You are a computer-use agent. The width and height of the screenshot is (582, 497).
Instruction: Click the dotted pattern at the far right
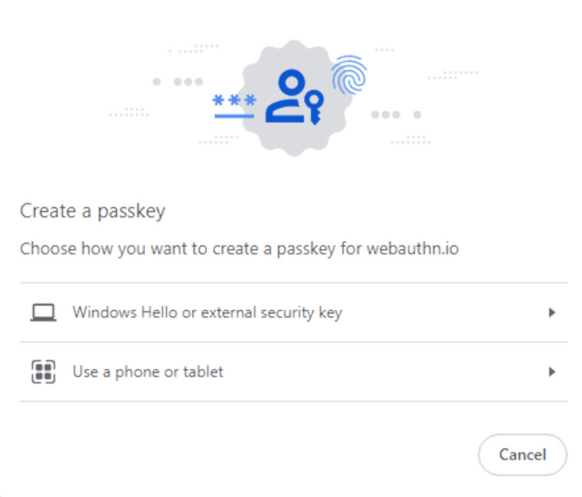pos(453,74)
